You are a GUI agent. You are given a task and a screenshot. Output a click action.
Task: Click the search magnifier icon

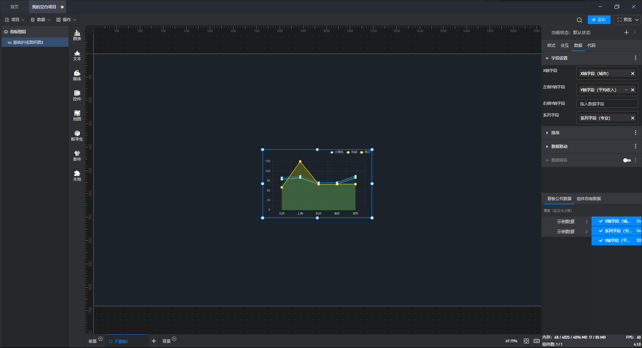(579, 20)
